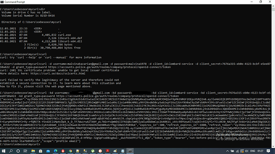Open the Windows Start menu
The height and width of the screenshot is (154, 275).
(x=3, y=151)
